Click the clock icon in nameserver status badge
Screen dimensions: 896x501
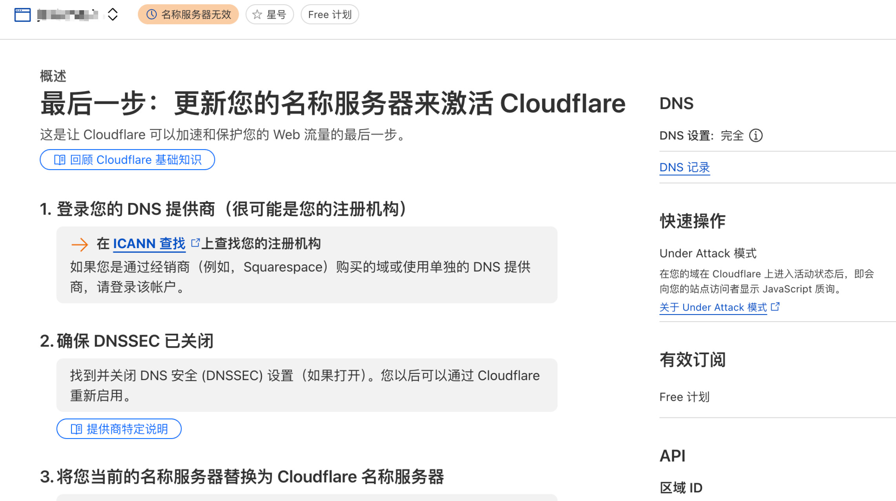[152, 15]
